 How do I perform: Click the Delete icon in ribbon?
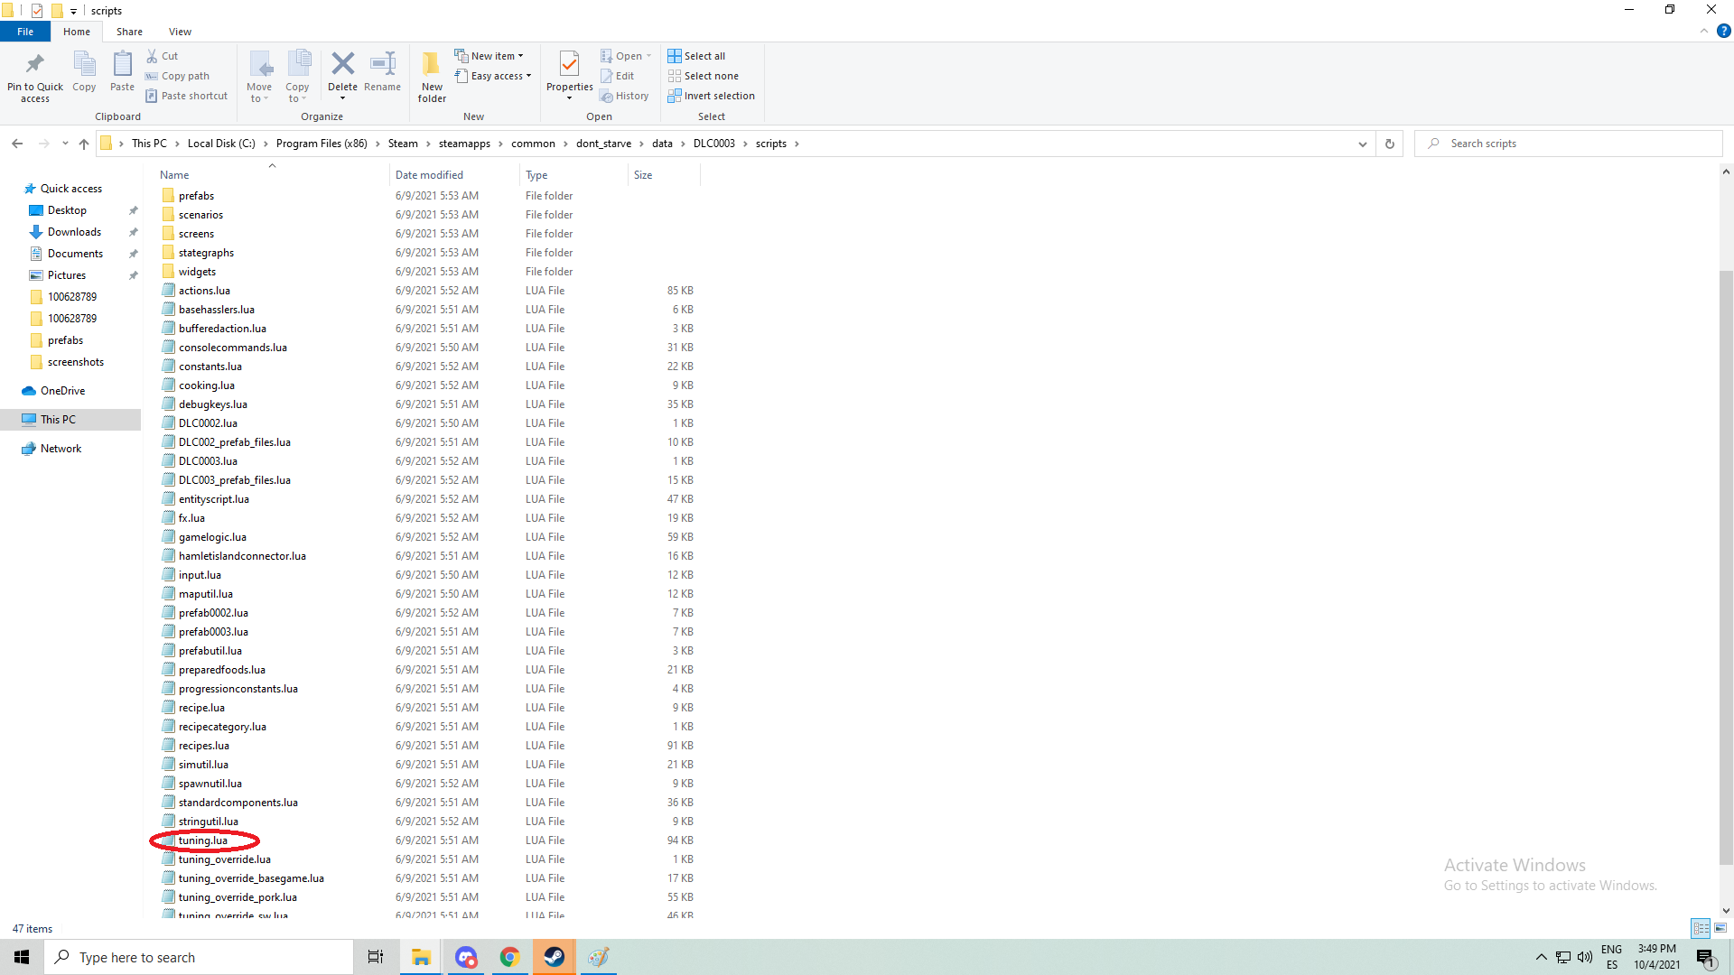342,65
